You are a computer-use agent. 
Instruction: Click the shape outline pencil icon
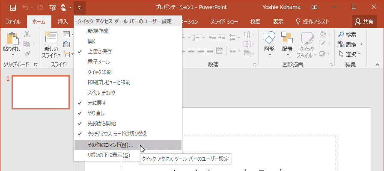click(x=322, y=44)
